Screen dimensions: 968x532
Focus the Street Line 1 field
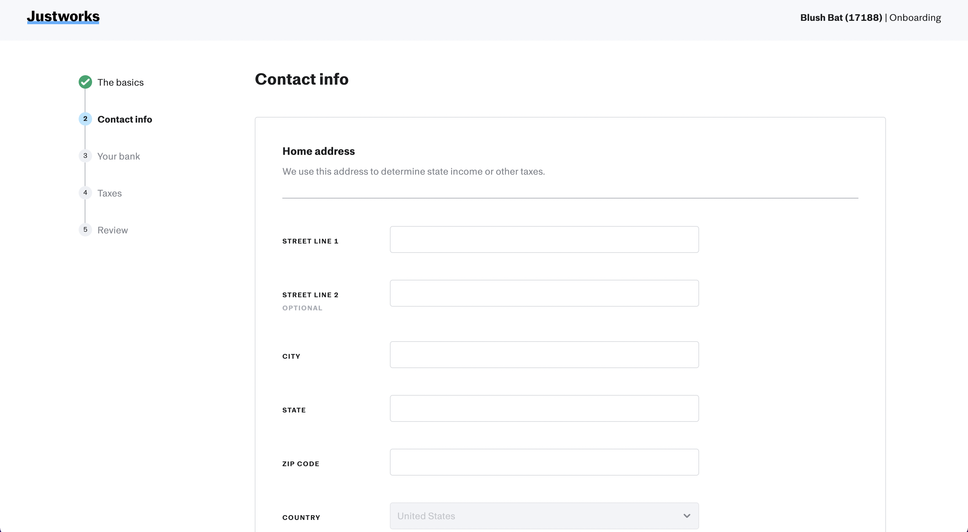(544, 239)
